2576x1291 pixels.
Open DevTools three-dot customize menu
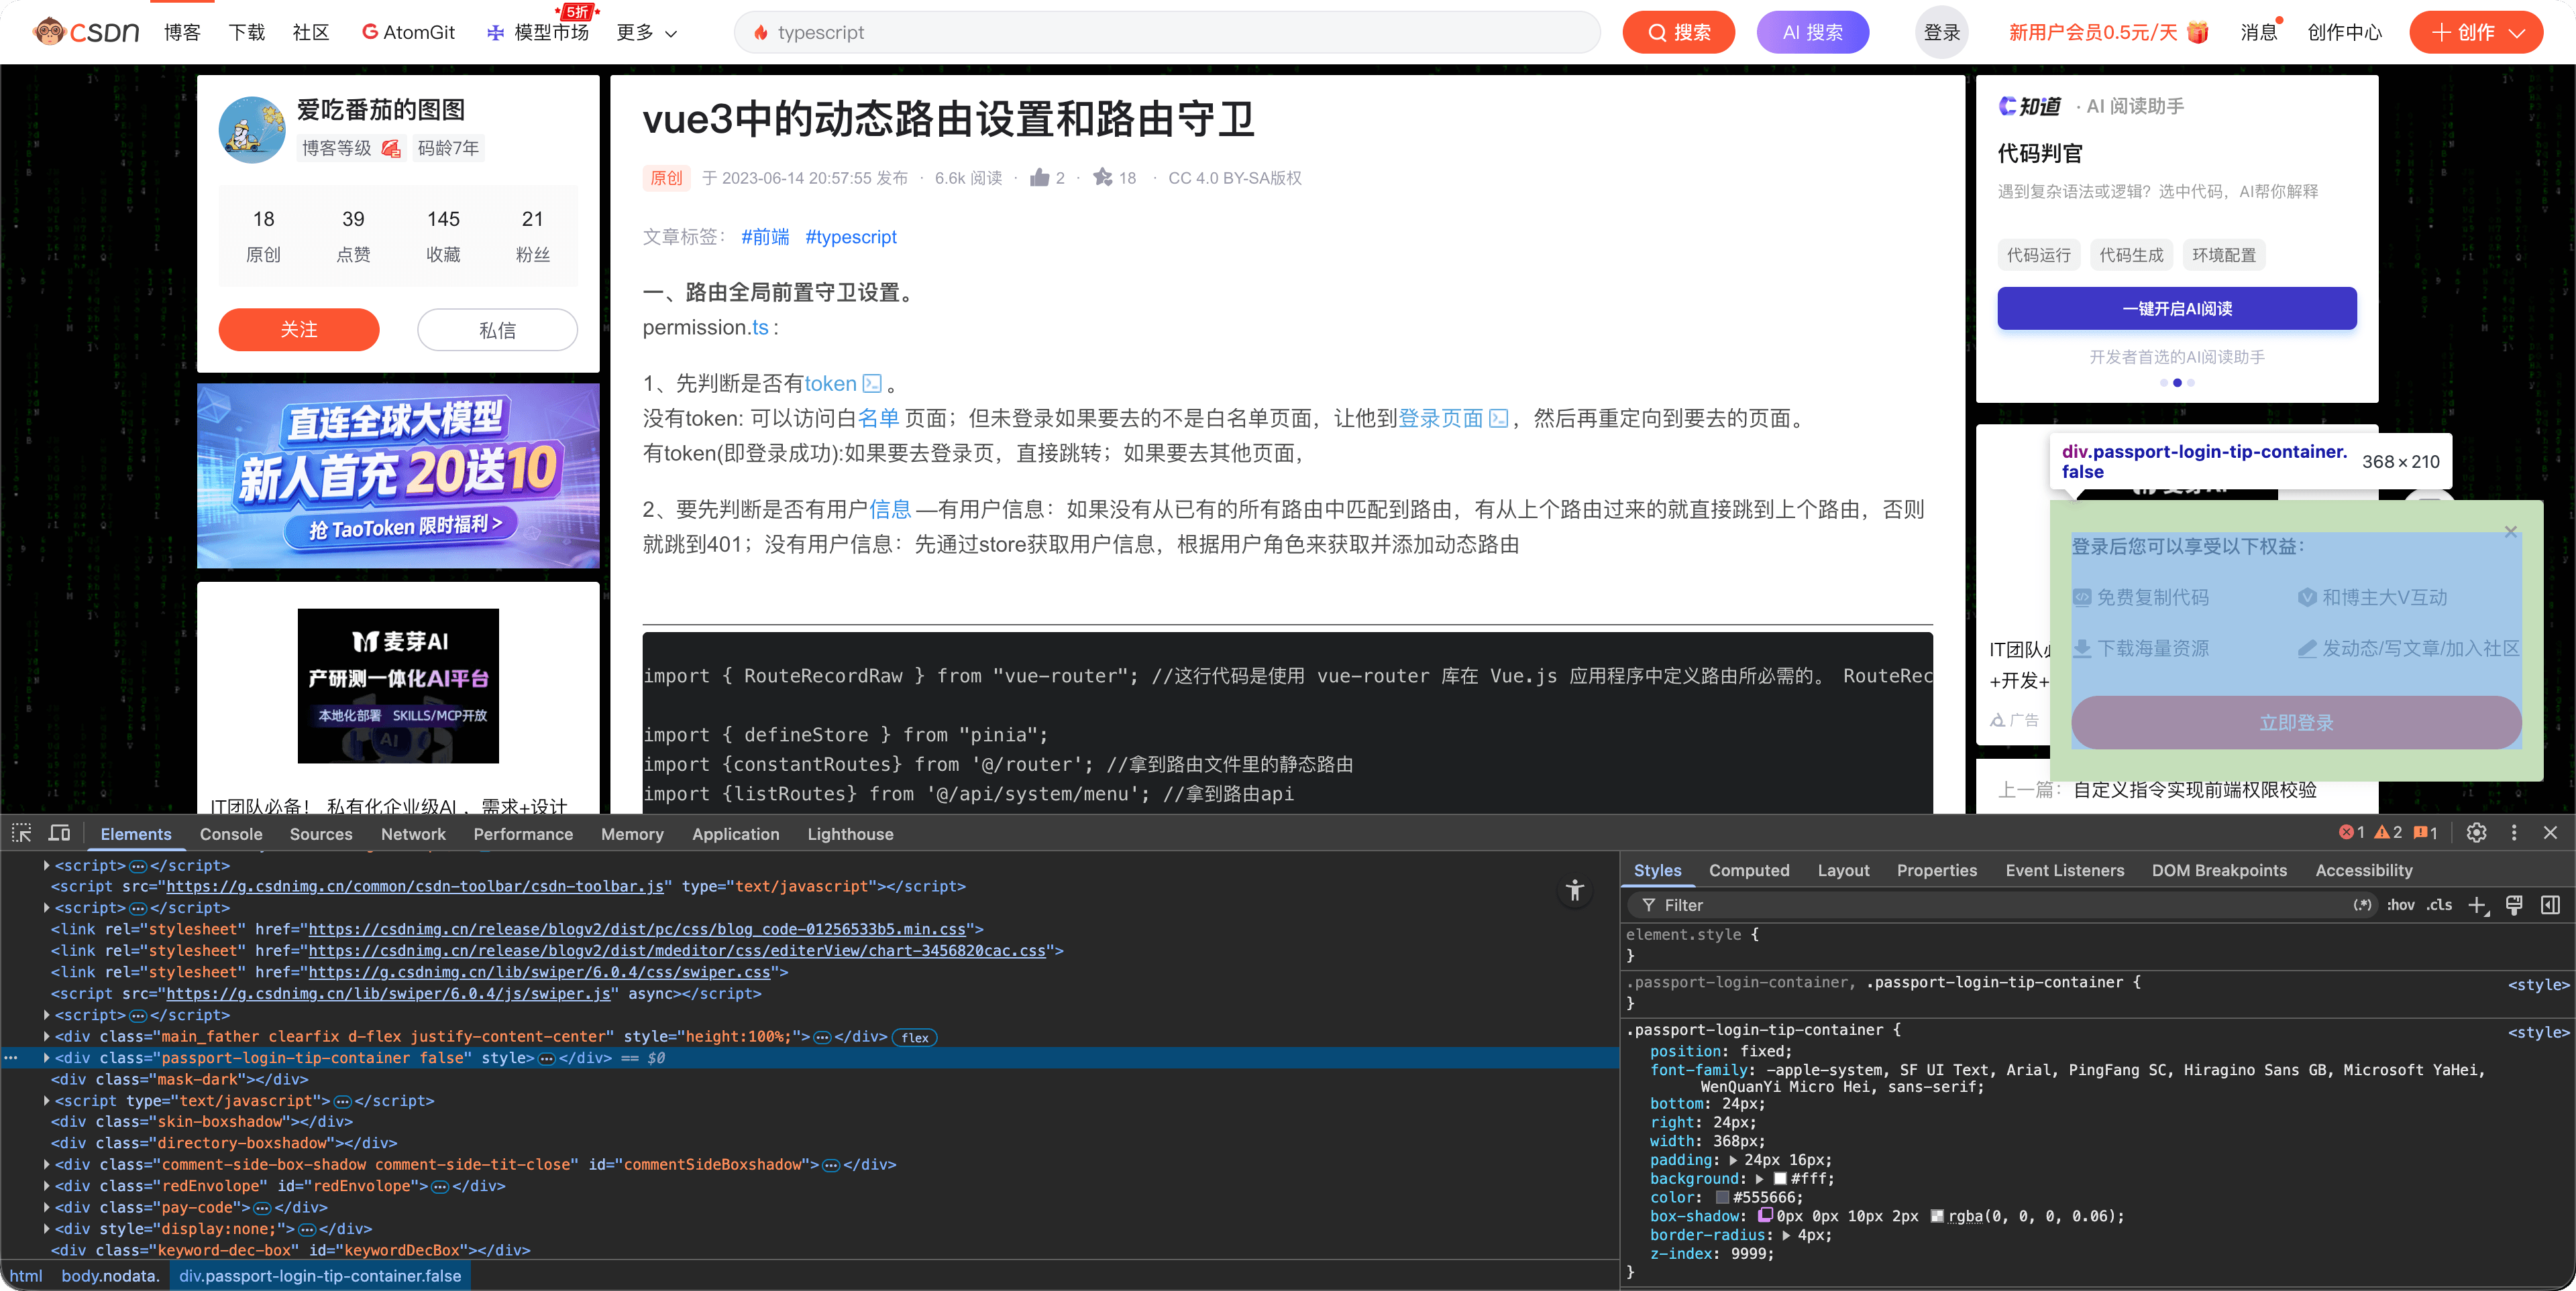(2514, 833)
